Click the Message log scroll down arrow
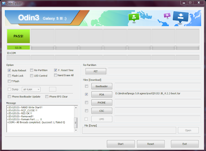 point(76,130)
